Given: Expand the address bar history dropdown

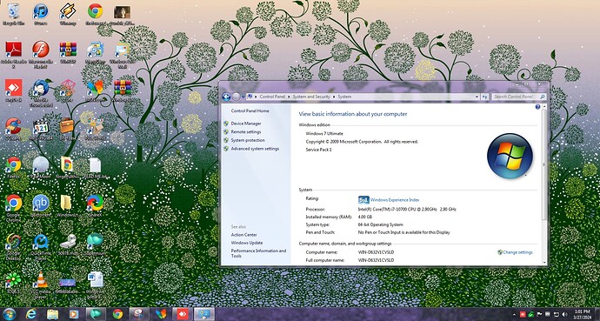Looking at the screenshot, I should point(477,97).
